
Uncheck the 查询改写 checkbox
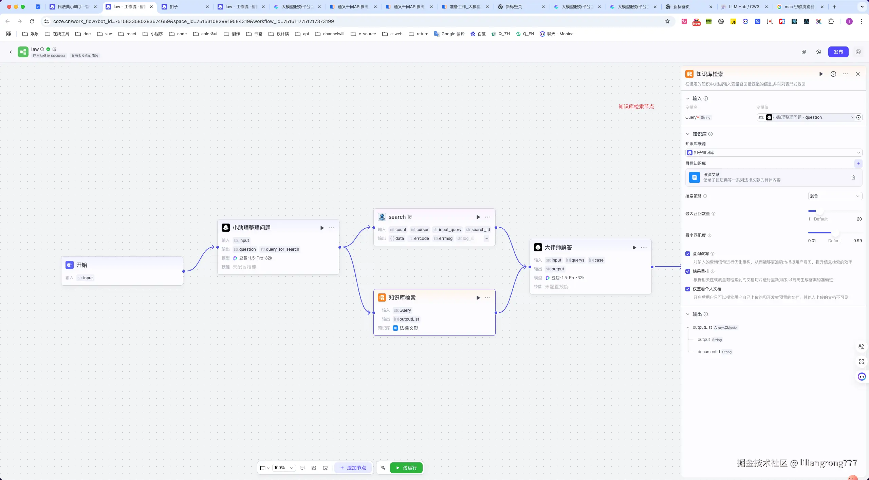[688, 254]
